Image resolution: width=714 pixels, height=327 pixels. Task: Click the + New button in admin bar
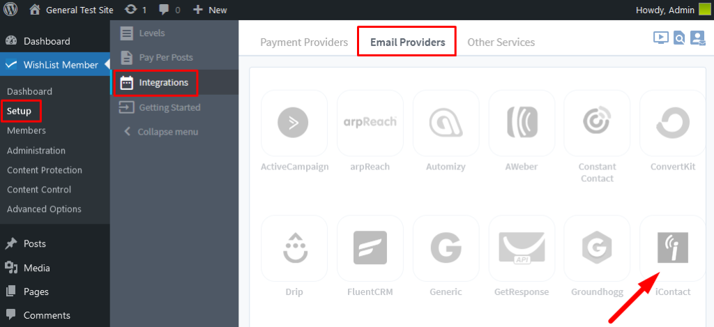point(210,10)
